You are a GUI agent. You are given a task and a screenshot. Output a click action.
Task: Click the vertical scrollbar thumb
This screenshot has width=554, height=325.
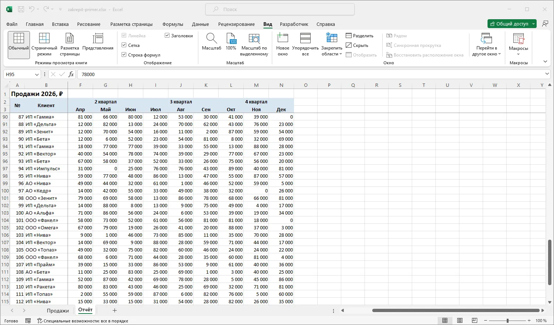click(x=550, y=262)
